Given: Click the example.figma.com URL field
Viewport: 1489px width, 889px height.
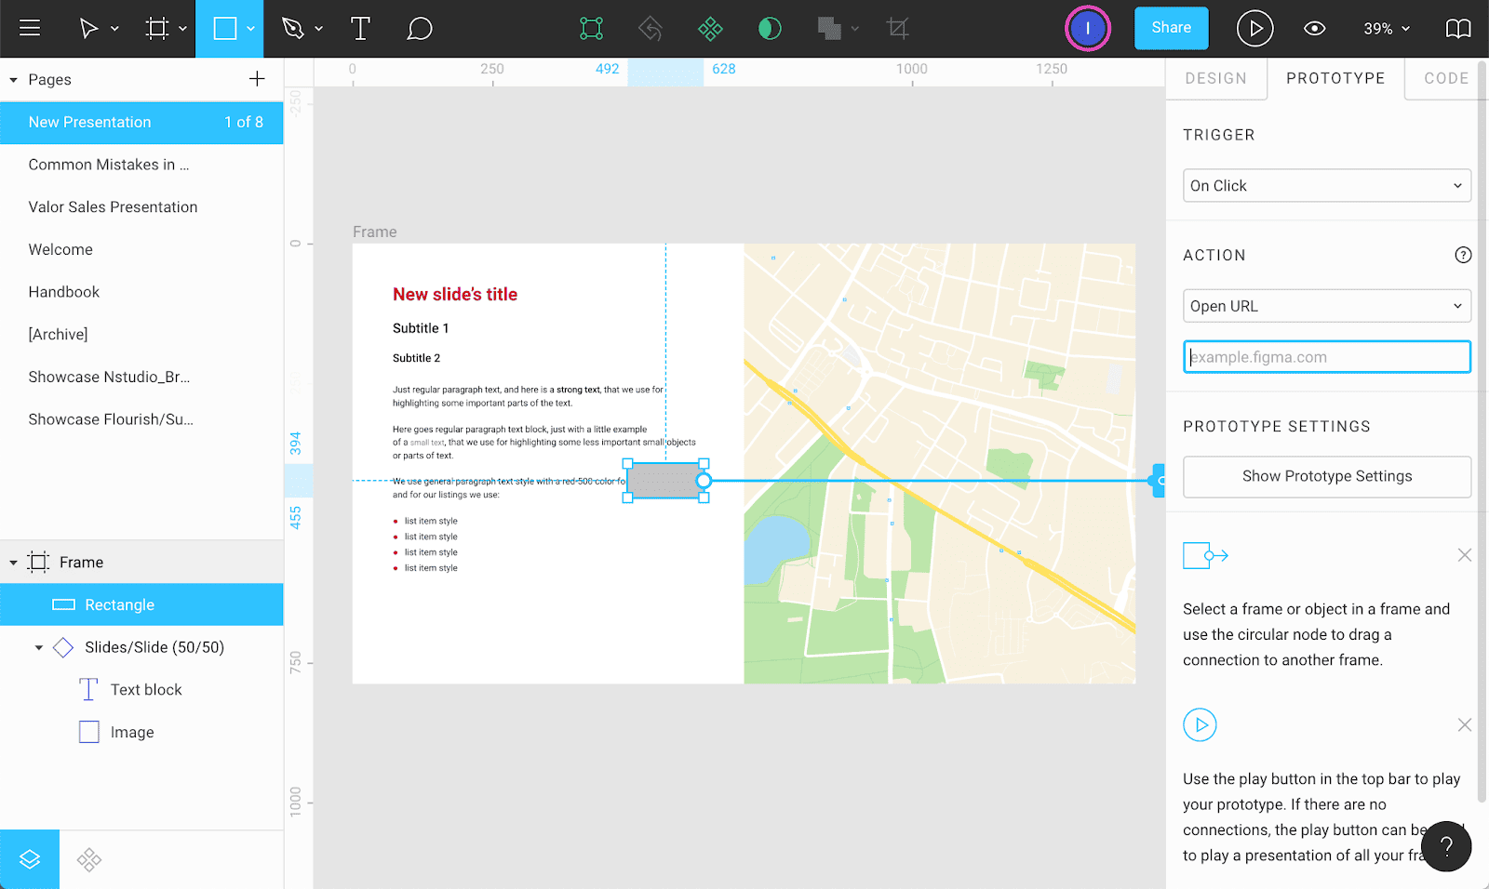Looking at the screenshot, I should 1326,356.
